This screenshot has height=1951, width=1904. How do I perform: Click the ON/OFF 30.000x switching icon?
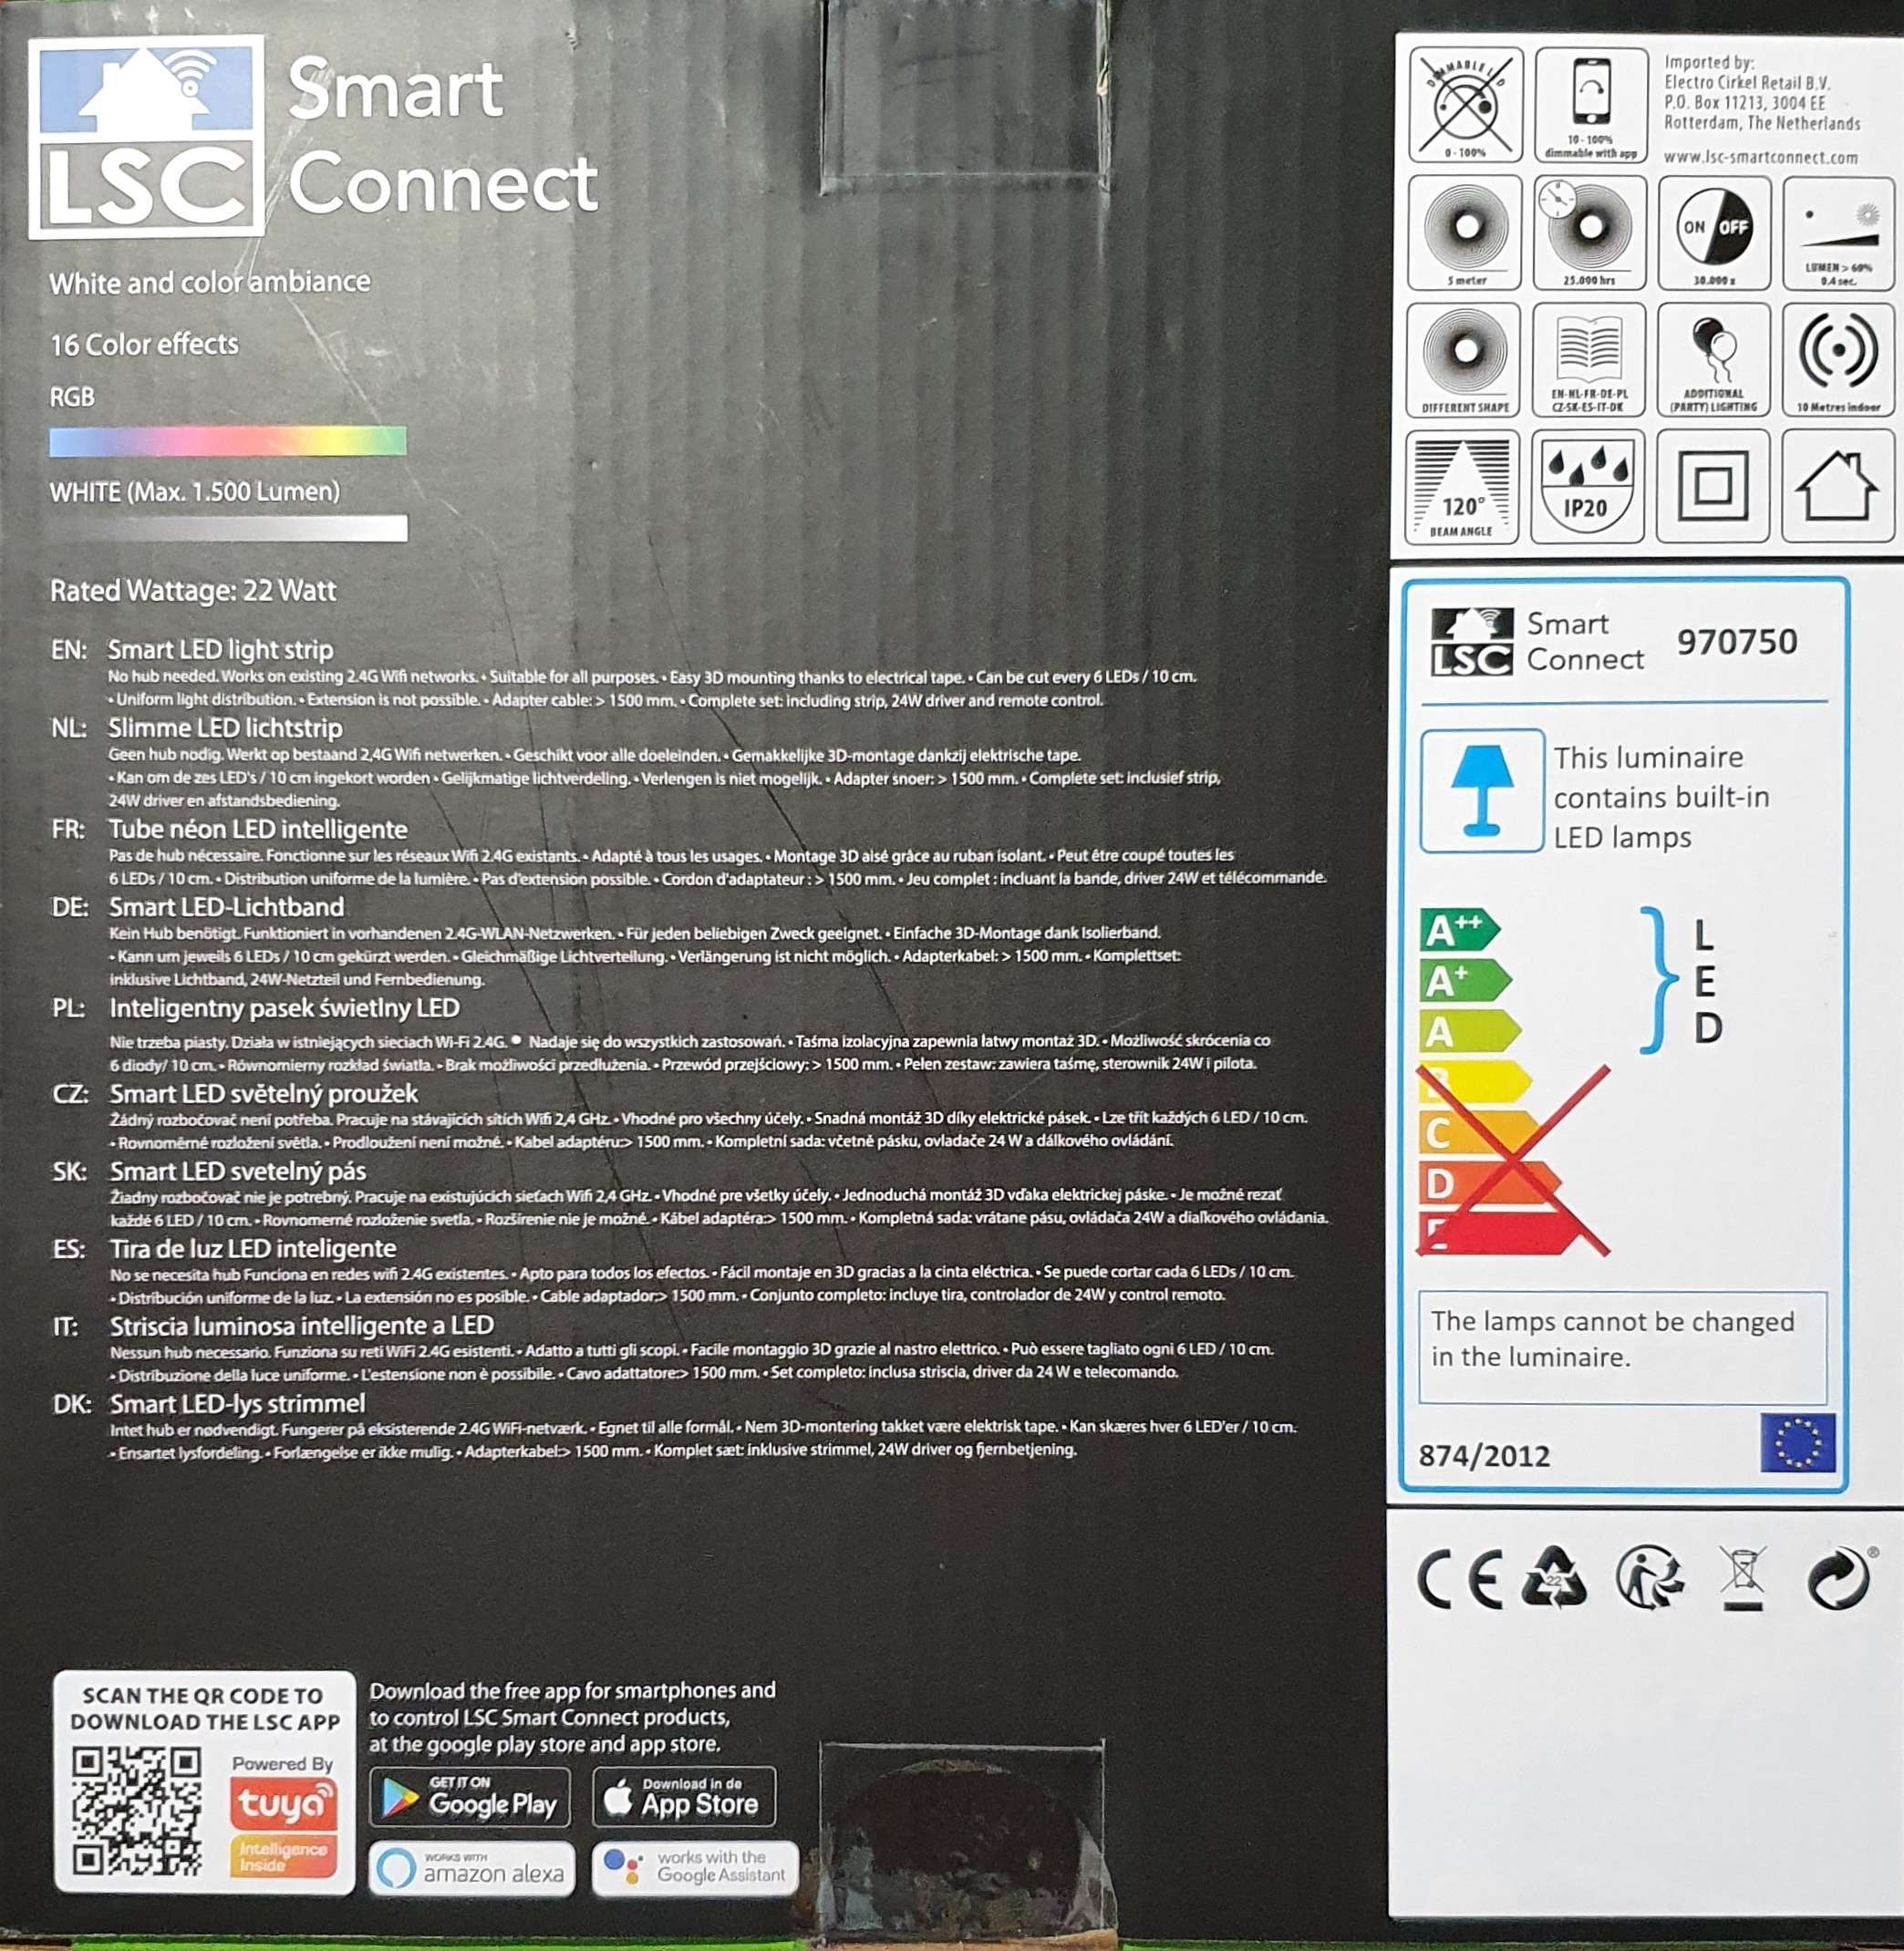[1715, 233]
